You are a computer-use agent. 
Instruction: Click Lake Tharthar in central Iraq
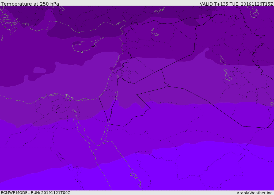pyautogui.click(x=223, y=60)
